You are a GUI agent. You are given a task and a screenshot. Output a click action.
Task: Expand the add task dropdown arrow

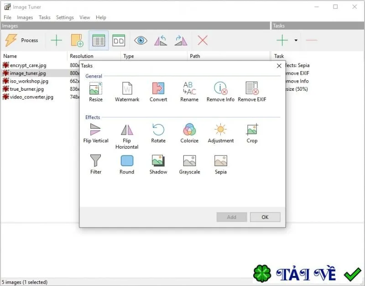[296, 40]
